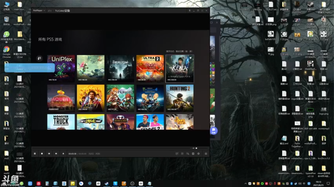Pin PotPlayer window always on top

pos(190,10)
